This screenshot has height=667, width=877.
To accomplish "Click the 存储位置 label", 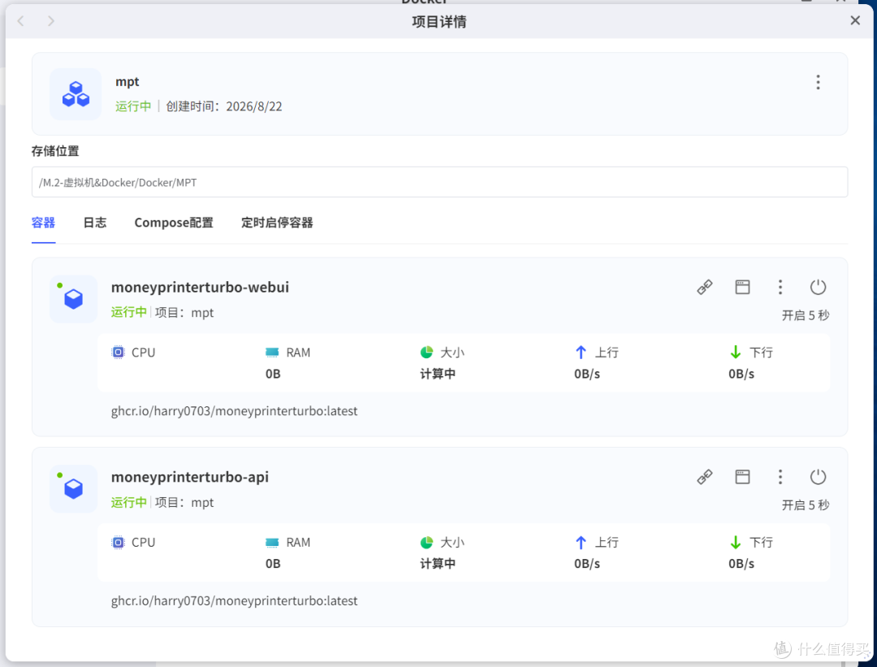I will pos(55,151).
